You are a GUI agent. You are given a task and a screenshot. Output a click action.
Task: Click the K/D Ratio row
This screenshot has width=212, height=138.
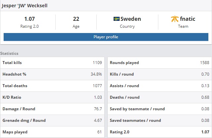pyautogui.click(x=52, y=97)
